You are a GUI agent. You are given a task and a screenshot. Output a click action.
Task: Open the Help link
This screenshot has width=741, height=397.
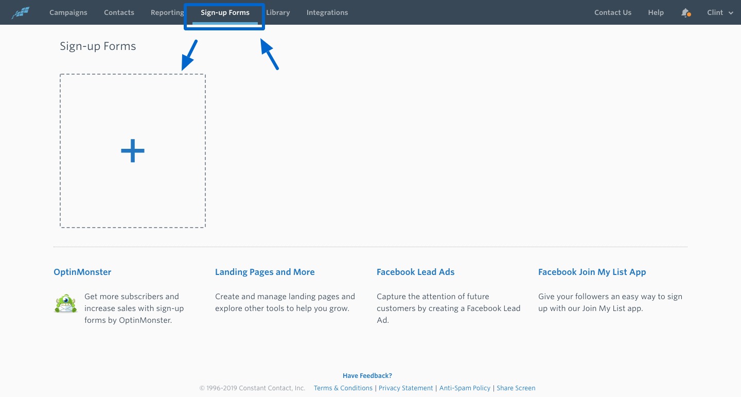coord(656,12)
